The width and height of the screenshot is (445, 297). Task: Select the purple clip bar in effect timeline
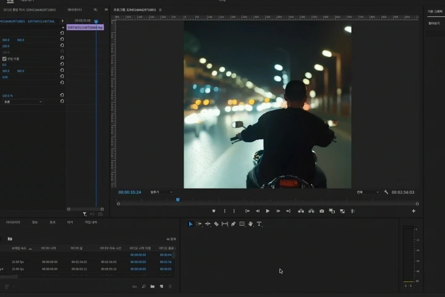85,27
